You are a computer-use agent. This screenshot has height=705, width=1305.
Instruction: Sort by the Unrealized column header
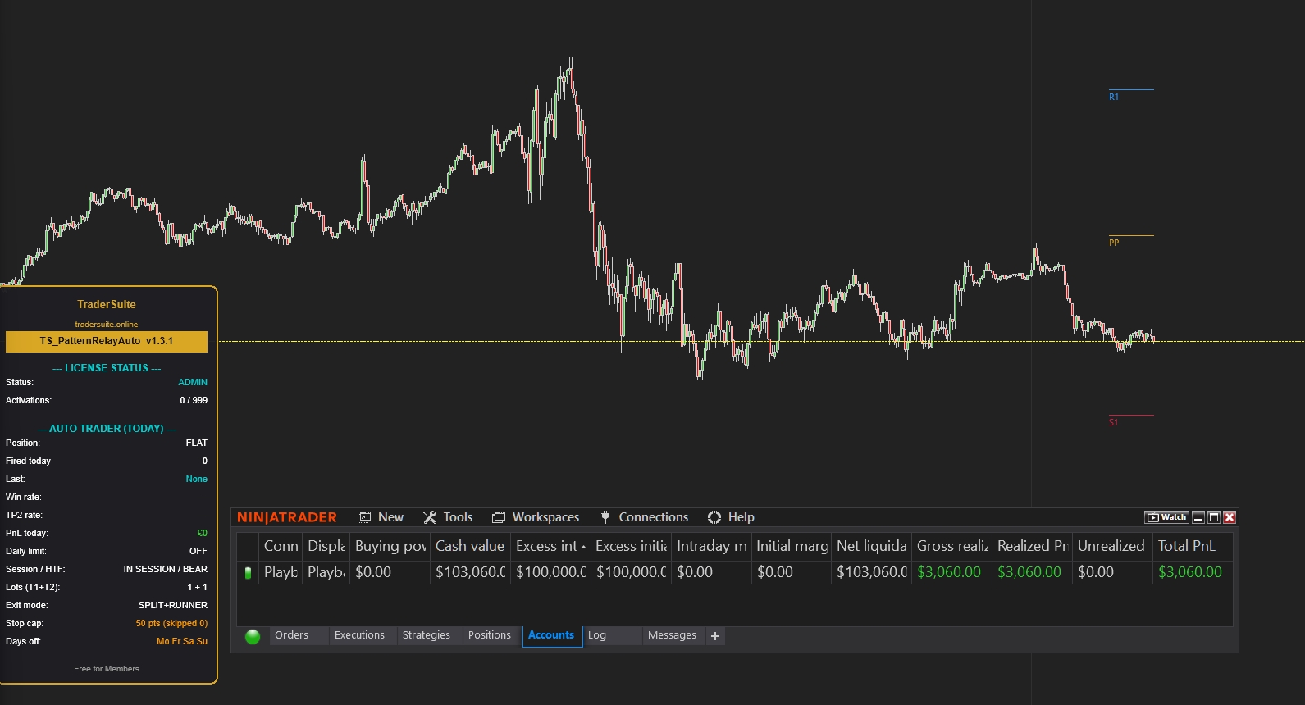click(1111, 546)
